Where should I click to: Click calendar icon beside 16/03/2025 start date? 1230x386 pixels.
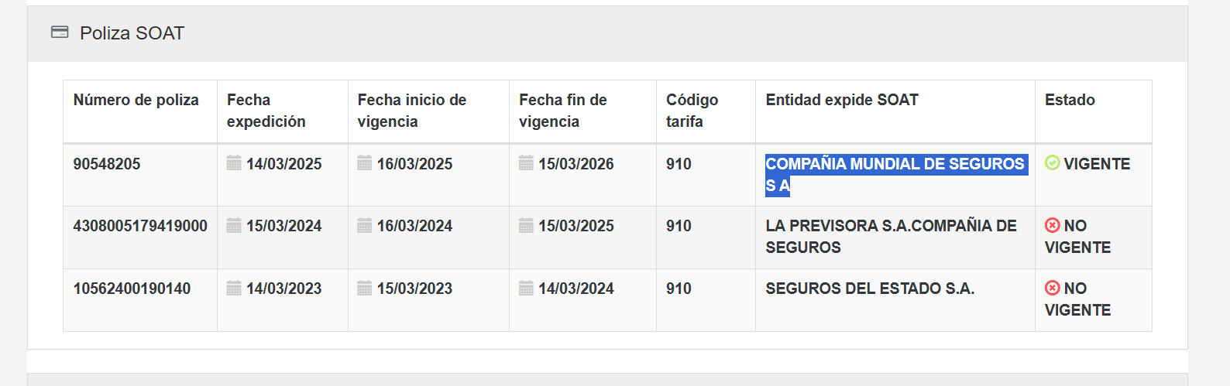pyautogui.click(x=365, y=163)
